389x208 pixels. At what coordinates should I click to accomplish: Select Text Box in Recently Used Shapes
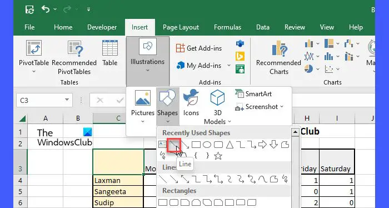[162, 145]
